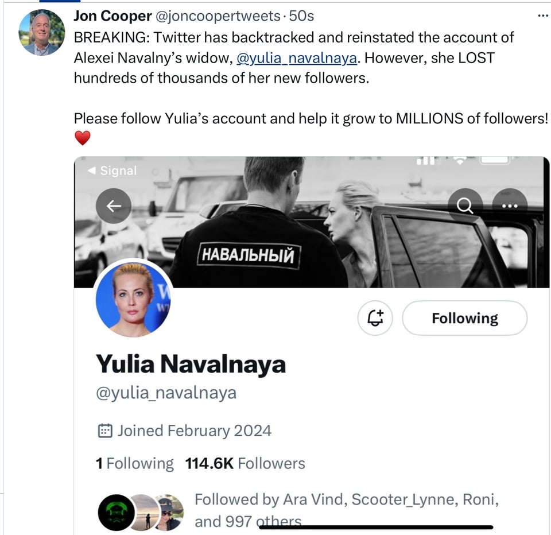
Task: Open the tweet's more options ellipsis at top right
Action: tap(541, 15)
